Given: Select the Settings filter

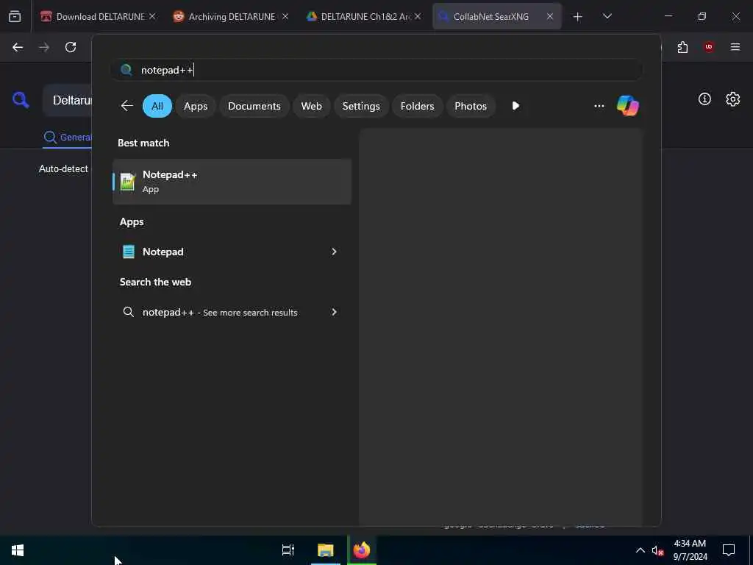Looking at the screenshot, I should tap(361, 106).
